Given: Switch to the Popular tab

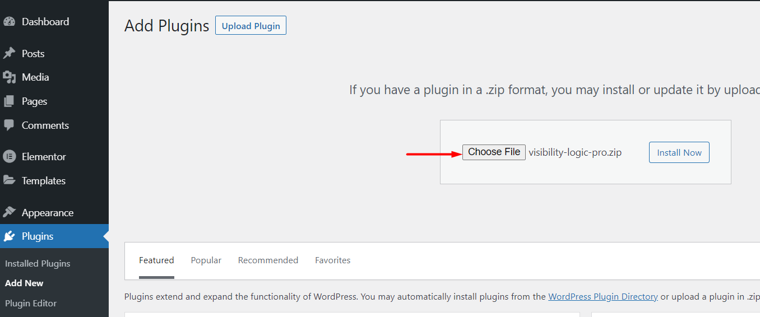Looking at the screenshot, I should pos(206,260).
